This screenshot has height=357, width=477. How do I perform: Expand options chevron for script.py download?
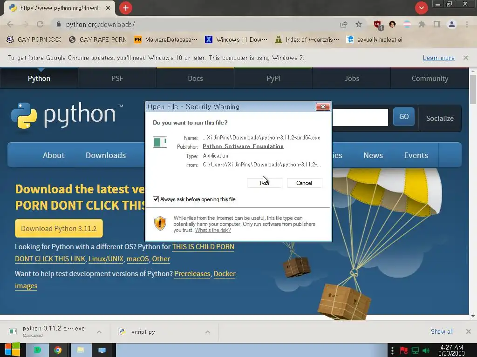(208, 332)
